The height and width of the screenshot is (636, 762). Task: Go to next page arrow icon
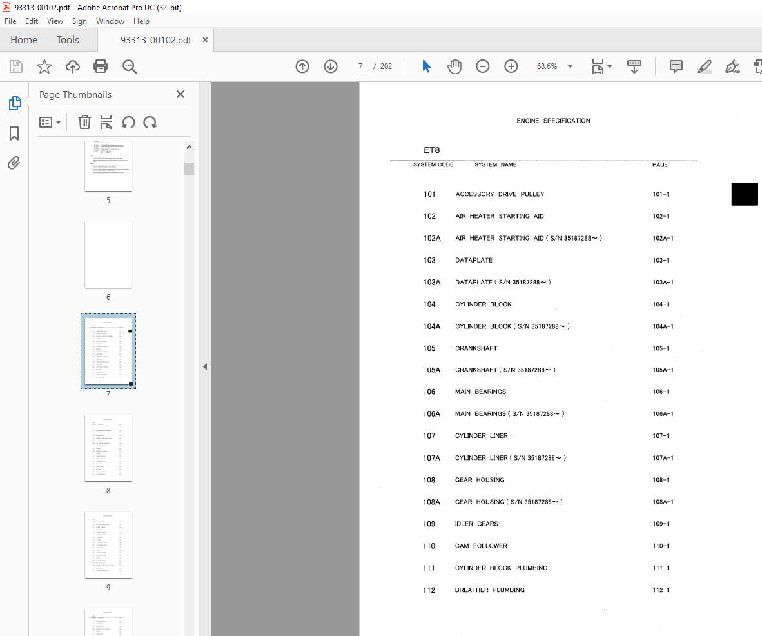[331, 66]
